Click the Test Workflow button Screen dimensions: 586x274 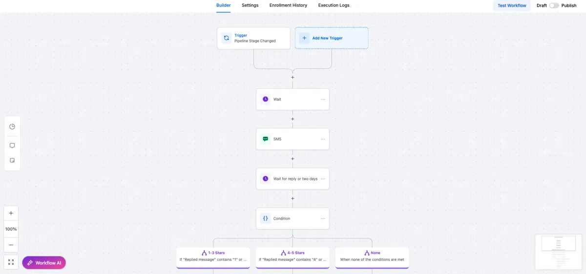point(512,5)
